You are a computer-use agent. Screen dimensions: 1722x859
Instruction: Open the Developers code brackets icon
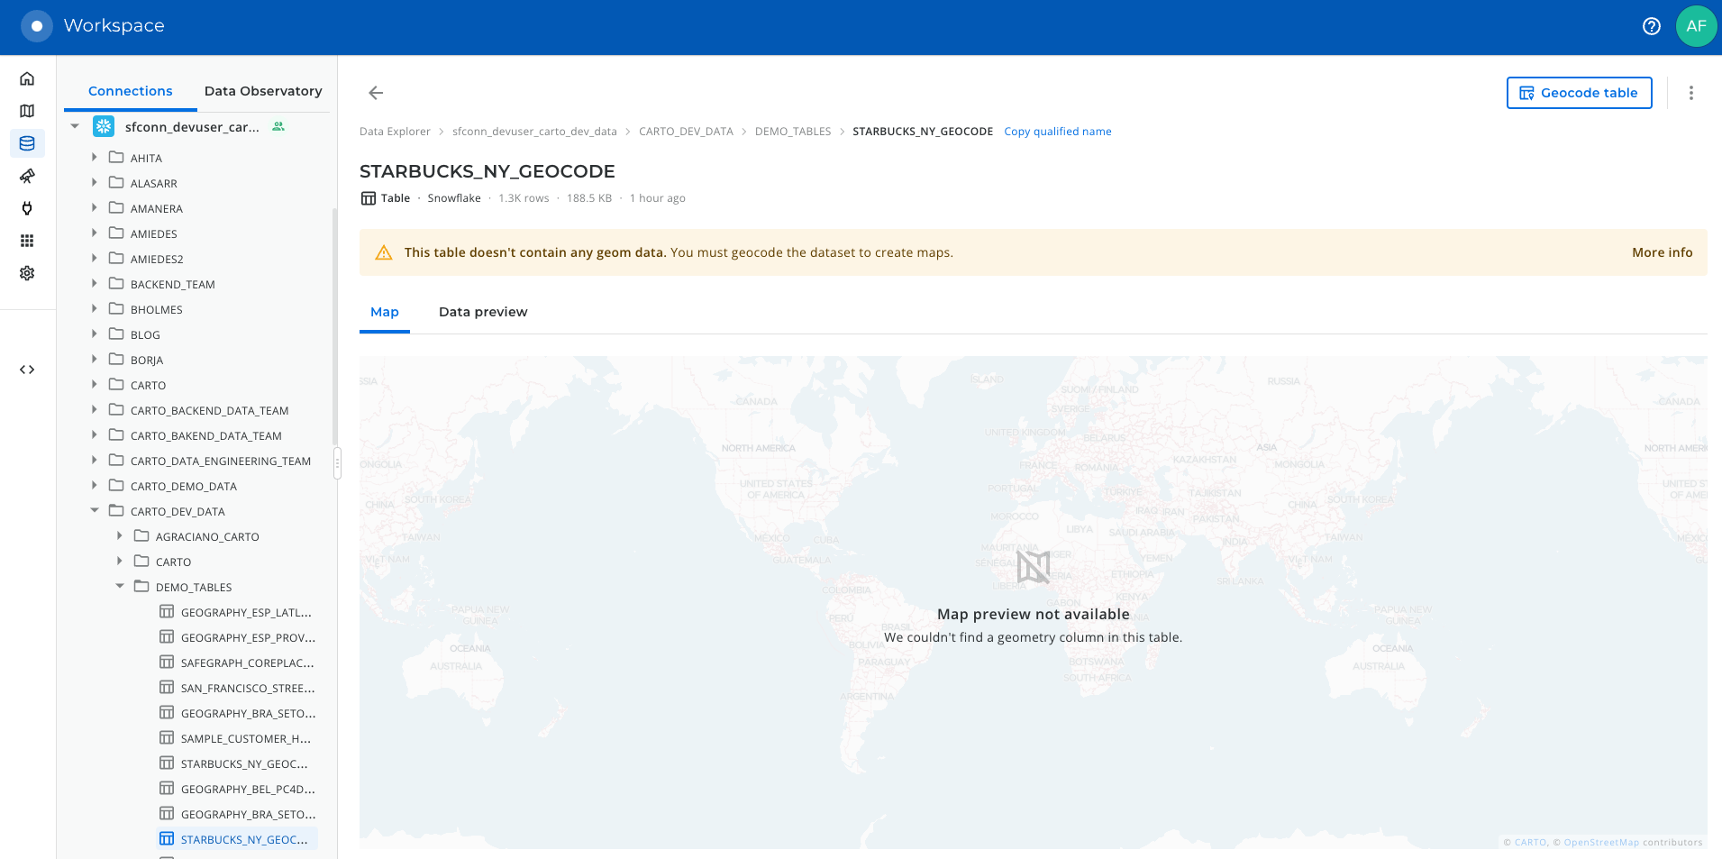(x=27, y=370)
